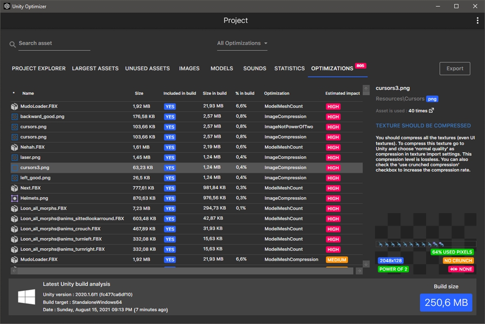The width and height of the screenshot is (485, 324).
Task: Click the model icon beside Loon_all_morphs.FBX
Action: pyautogui.click(x=14, y=208)
